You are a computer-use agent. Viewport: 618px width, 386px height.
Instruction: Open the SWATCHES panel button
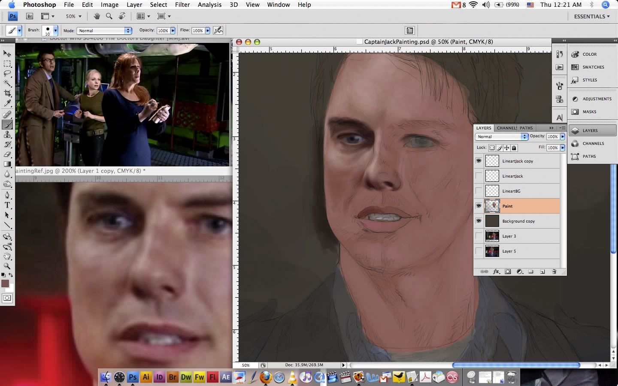[592, 67]
